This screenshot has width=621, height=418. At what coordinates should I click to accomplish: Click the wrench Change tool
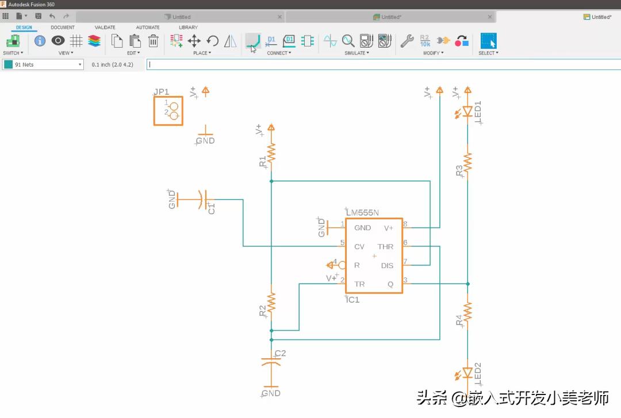(407, 41)
